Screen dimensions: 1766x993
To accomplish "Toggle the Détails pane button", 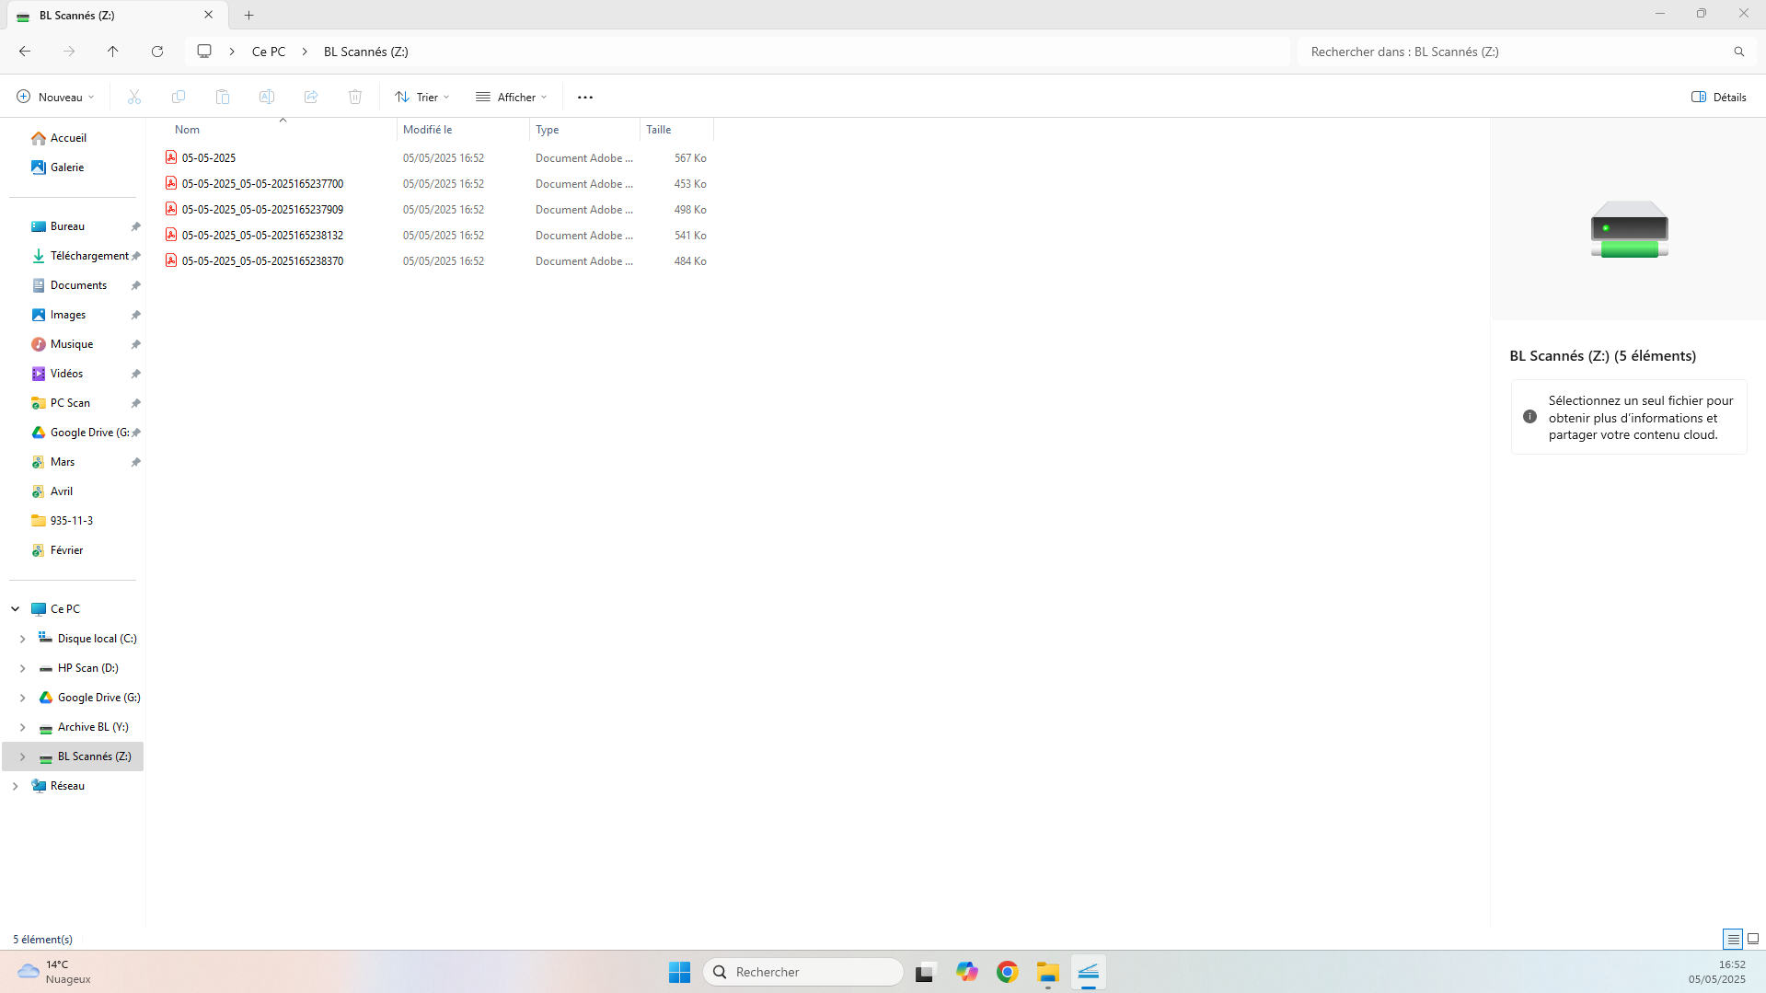I will tap(1718, 97).
